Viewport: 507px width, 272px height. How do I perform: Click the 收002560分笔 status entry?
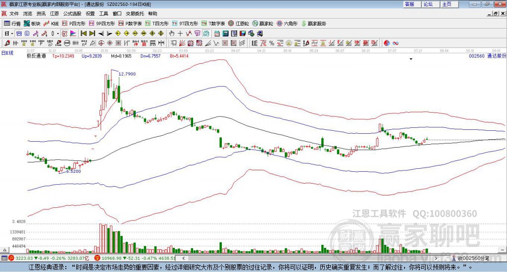click(x=470, y=258)
